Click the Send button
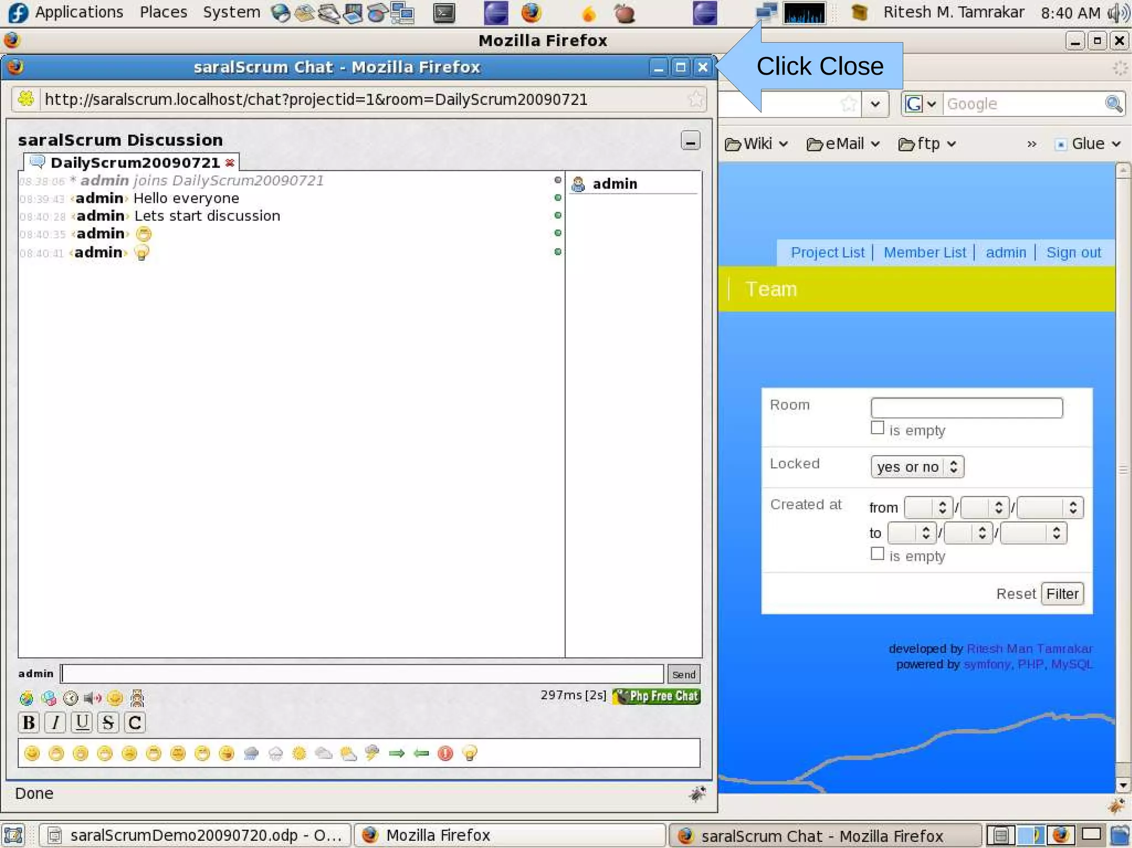The width and height of the screenshot is (1132, 848). tap(684, 674)
